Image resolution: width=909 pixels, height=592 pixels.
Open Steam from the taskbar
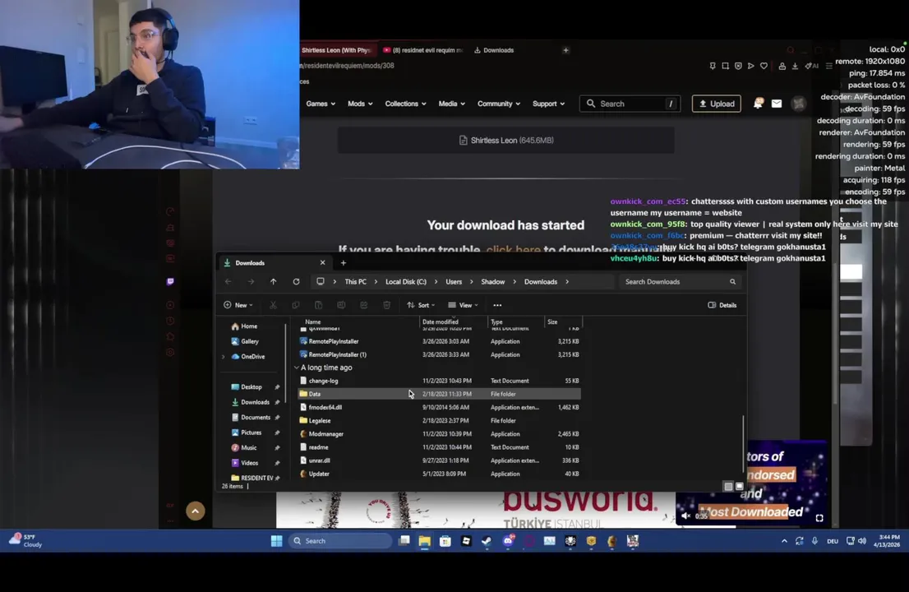click(487, 541)
